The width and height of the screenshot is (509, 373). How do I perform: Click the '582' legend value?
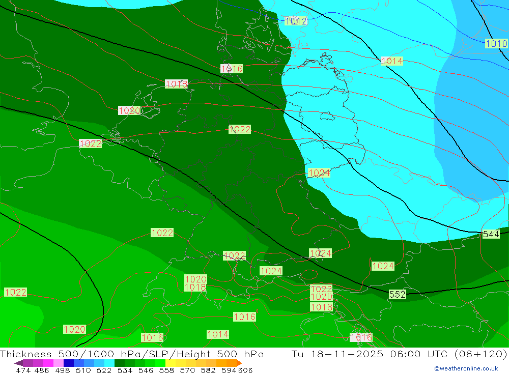208,370
